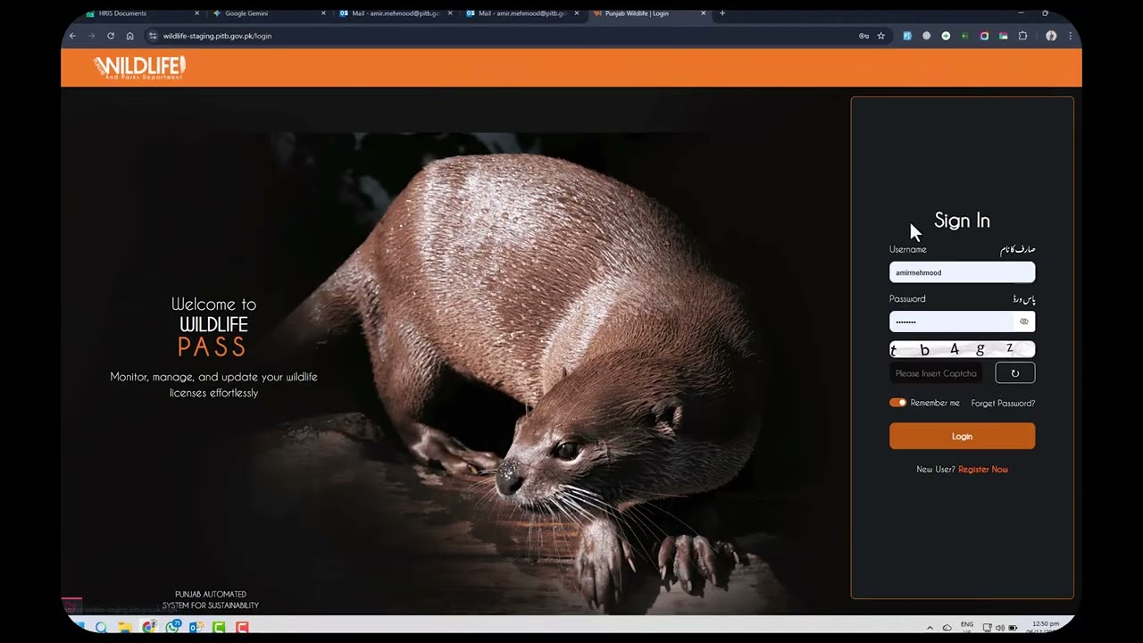Go to the browser home page
Viewport: 1143px width, 643px height.
click(x=129, y=36)
